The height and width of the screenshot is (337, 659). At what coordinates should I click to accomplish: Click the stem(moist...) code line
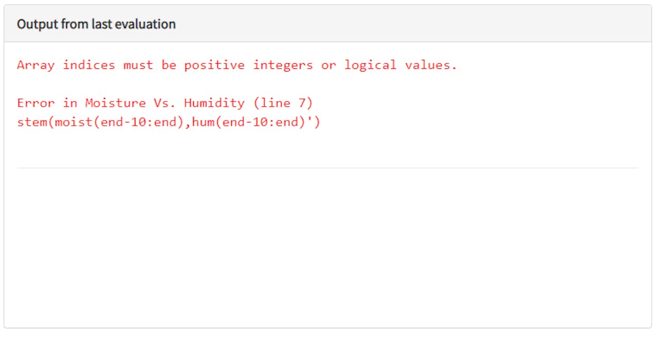[168, 123]
